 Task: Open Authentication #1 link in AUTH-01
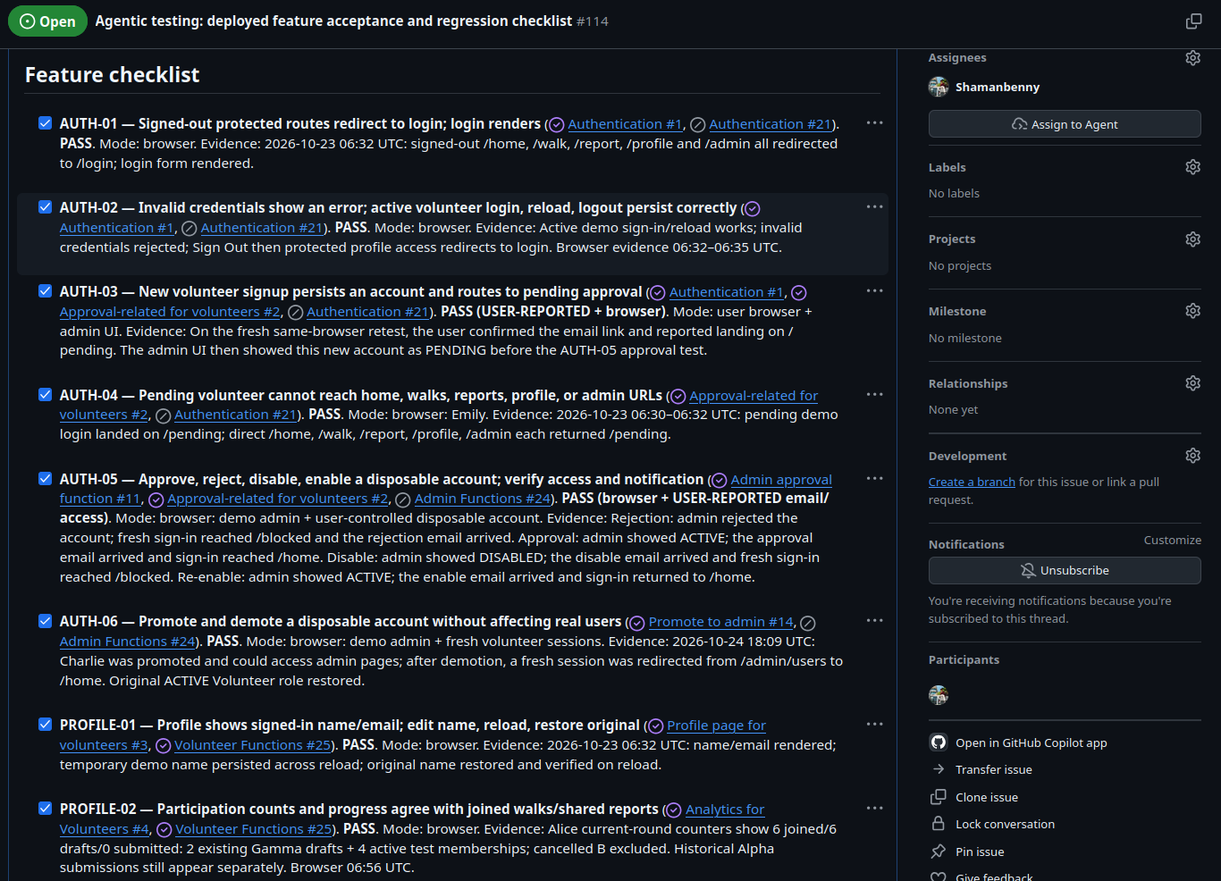point(625,124)
